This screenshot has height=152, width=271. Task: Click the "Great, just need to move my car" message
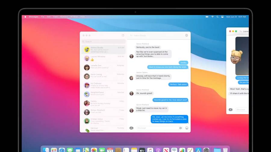[x=151, y=109]
